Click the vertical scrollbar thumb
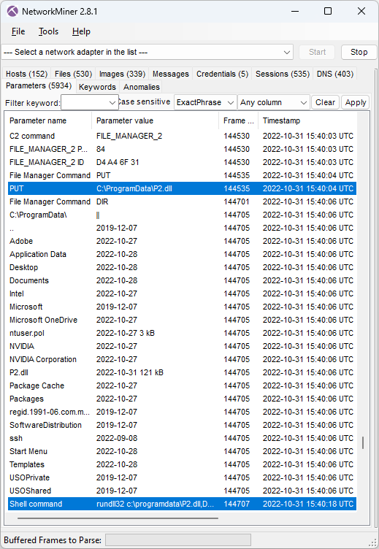 [x=362, y=442]
